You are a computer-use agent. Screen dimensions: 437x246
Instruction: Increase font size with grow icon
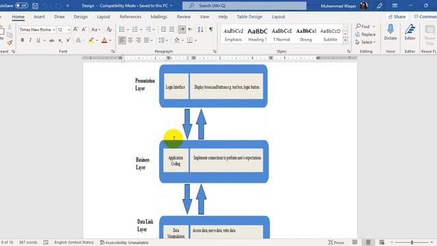coord(75,29)
